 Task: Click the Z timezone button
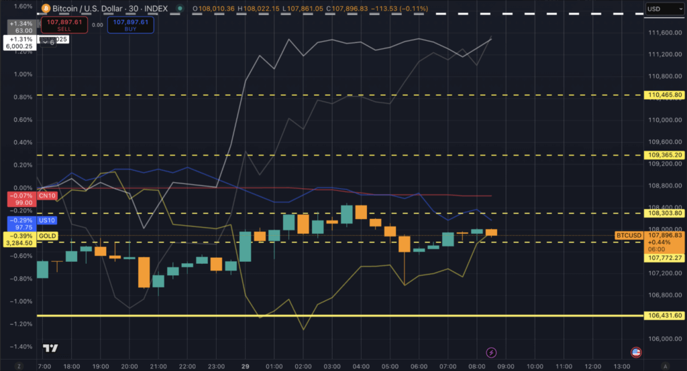[x=19, y=366]
